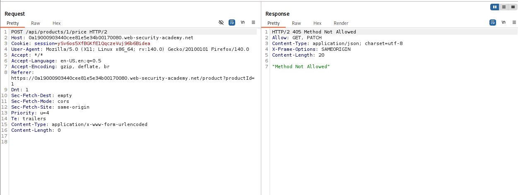Switch to the combined tabbed layout icon

[x=513, y=7]
